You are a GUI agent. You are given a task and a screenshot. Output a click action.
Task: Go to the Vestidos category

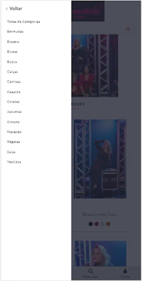click(x=14, y=162)
